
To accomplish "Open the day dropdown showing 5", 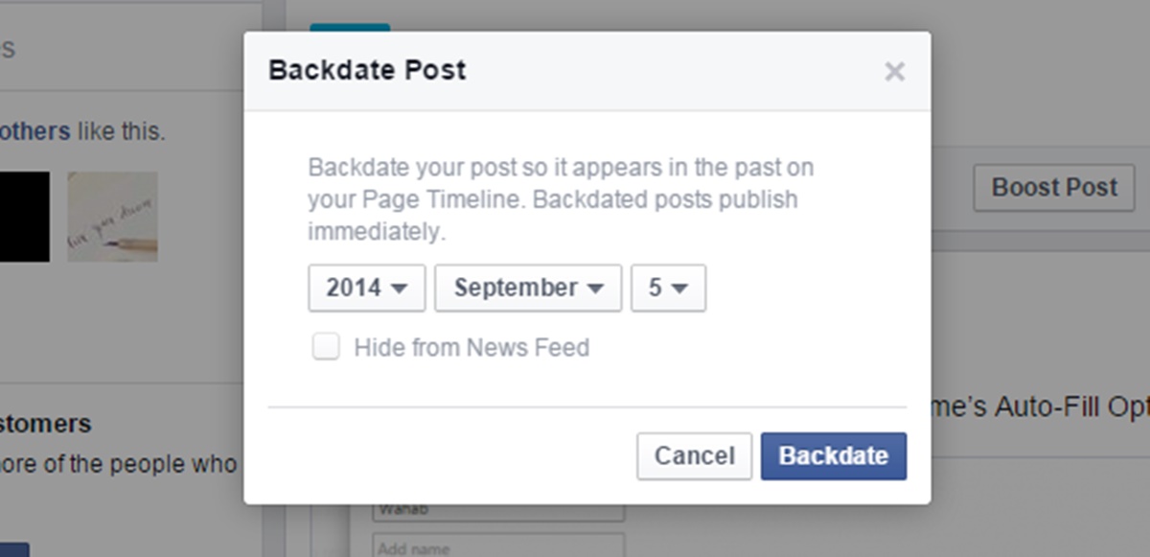I will (668, 289).
